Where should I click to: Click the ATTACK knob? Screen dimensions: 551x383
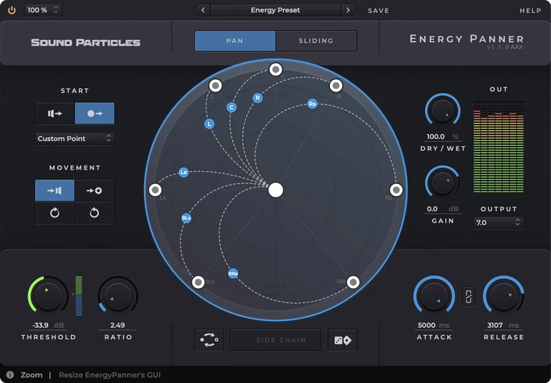tap(434, 296)
